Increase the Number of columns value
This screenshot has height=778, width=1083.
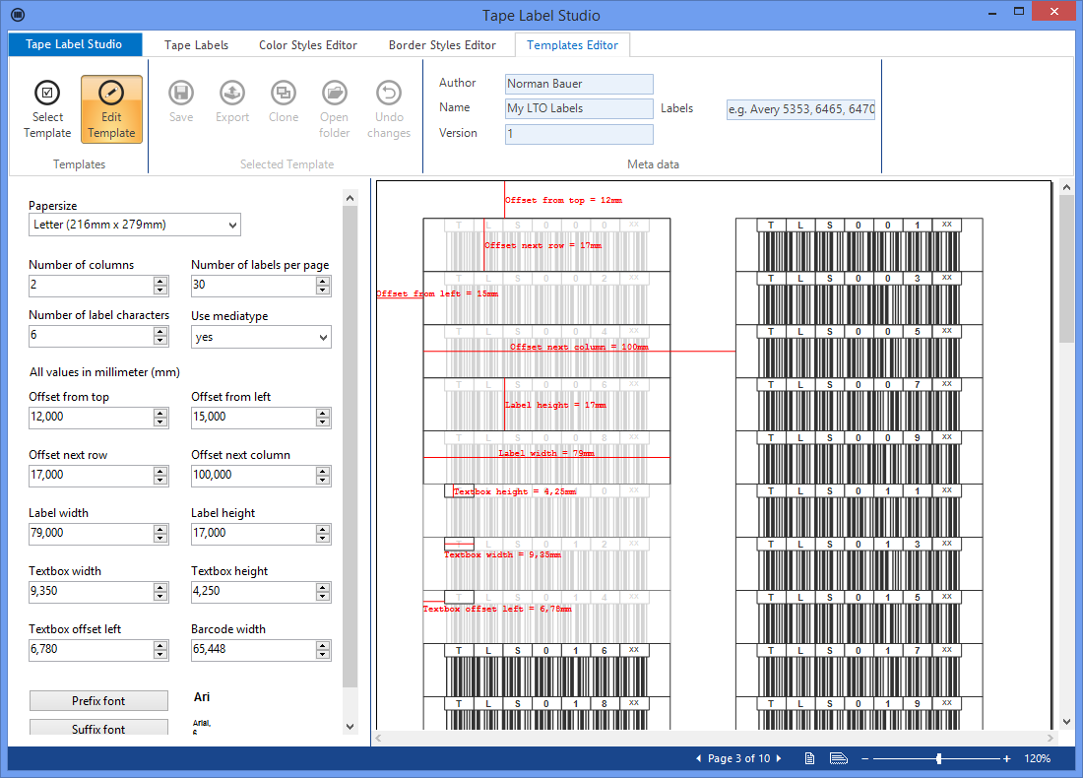click(x=160, y=281)
